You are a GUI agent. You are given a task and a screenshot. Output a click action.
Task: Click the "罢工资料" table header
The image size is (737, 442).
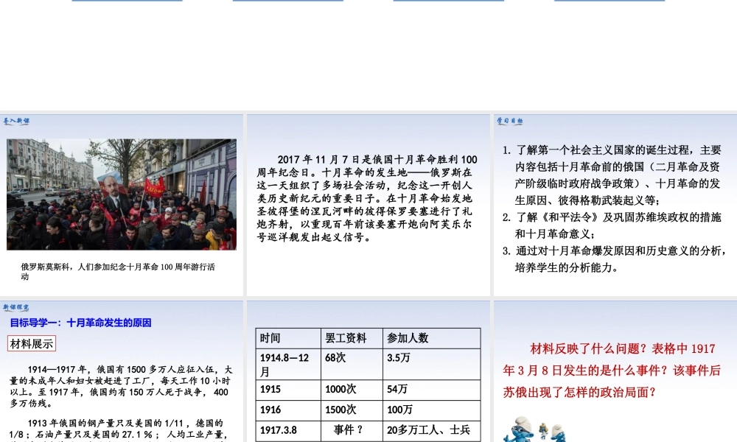[346, 337]
